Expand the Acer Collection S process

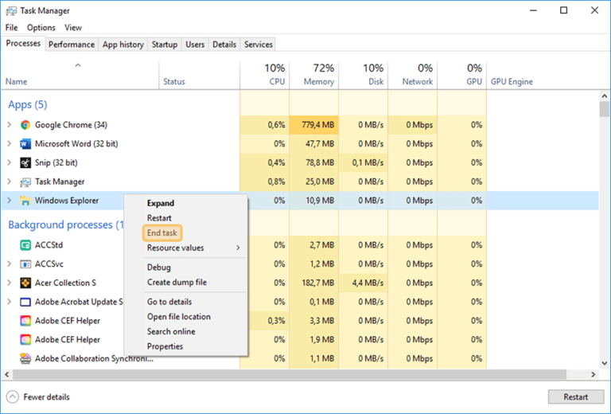tap(10, 283)
